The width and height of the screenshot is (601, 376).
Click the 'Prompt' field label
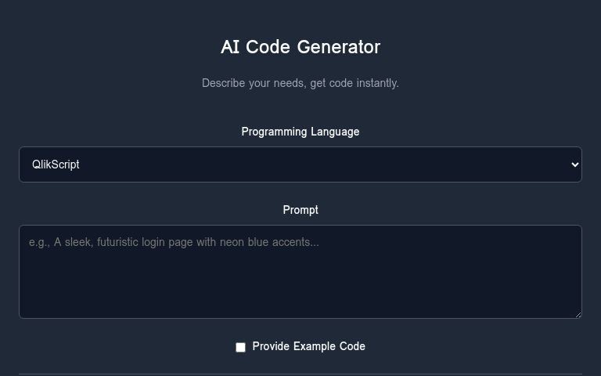pos(300,210)
